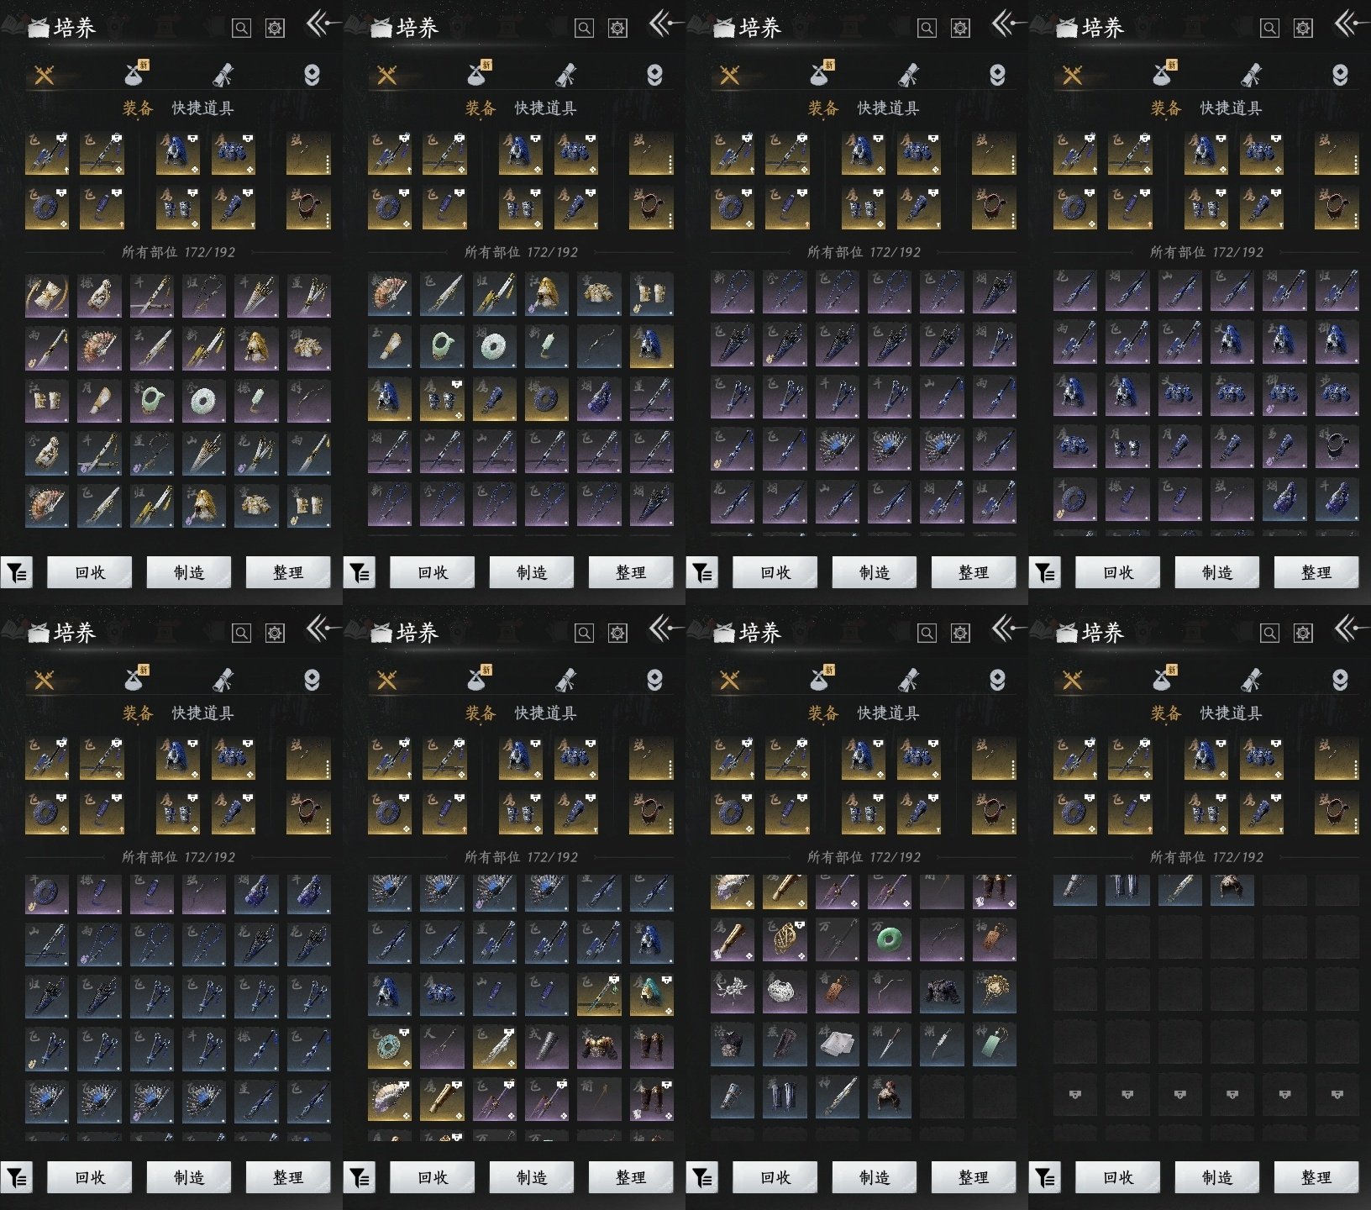The image size is (1371, 1210).
Task: Open filter icon in the top-left panel
Action: tap(17, 573)
